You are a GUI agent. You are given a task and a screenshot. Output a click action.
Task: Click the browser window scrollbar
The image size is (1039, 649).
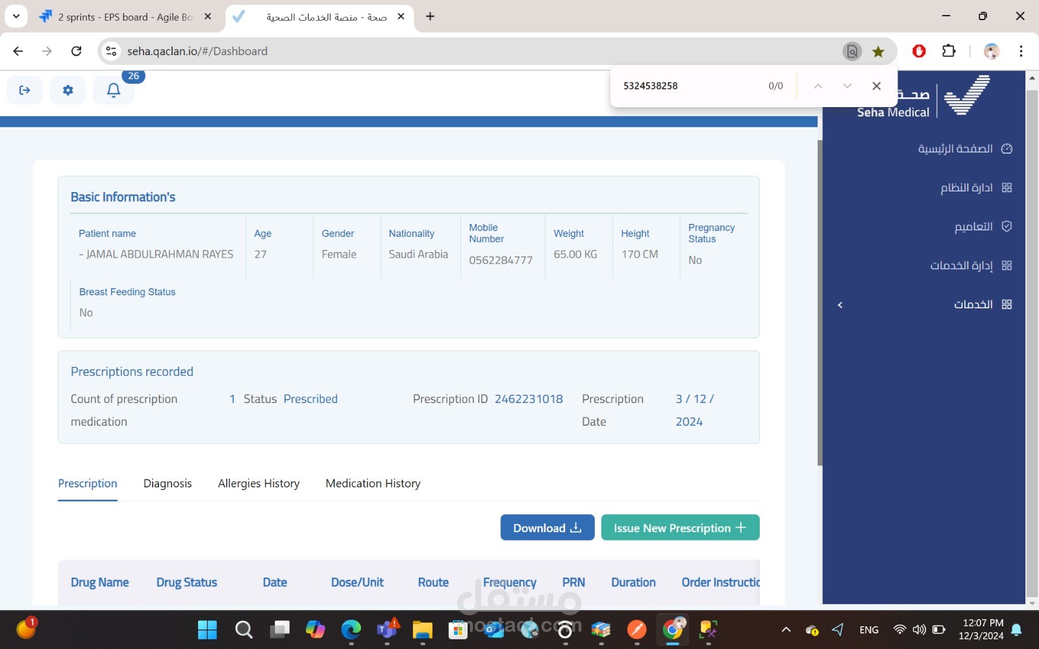(1033, 344)
